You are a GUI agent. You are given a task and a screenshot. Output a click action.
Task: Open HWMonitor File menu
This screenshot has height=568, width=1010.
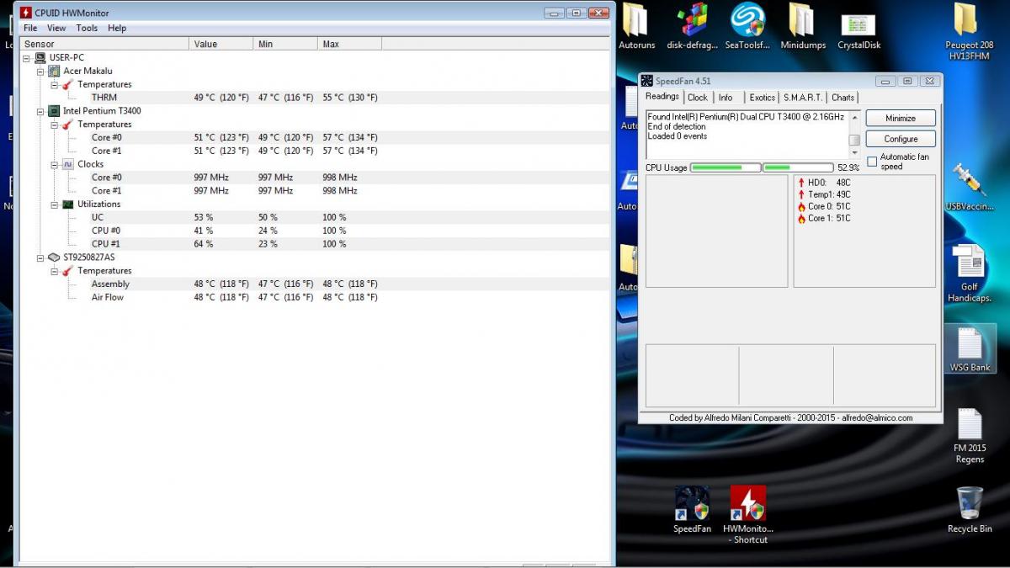pos(30,28)
